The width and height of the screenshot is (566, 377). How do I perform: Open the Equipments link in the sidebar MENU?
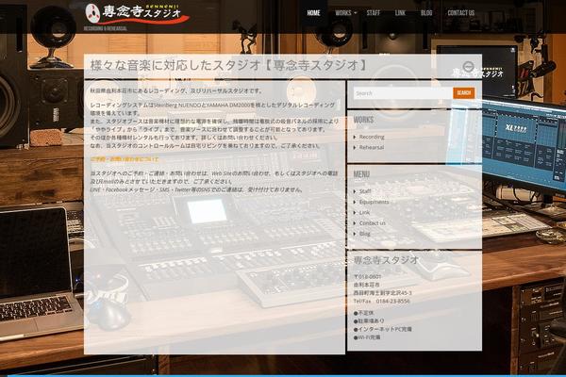[x=374, y=202]
